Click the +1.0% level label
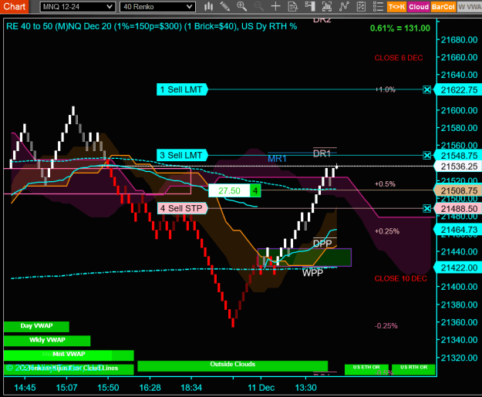The width and height of the screenshot is (482, 397). click(x=385, y=89)
